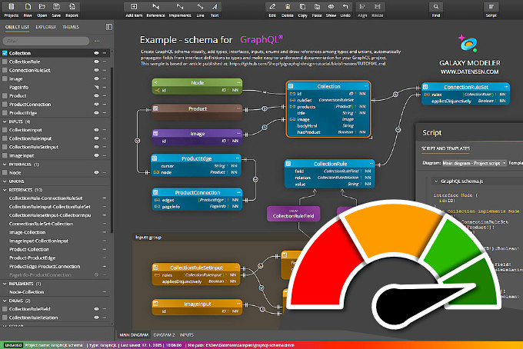Collapse the IMPLEMENTS section

coord(5,284)
